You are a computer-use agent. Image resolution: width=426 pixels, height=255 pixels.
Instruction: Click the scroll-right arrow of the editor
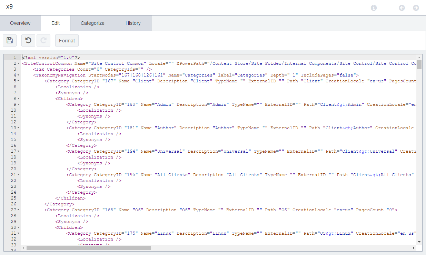click(414, 248)
